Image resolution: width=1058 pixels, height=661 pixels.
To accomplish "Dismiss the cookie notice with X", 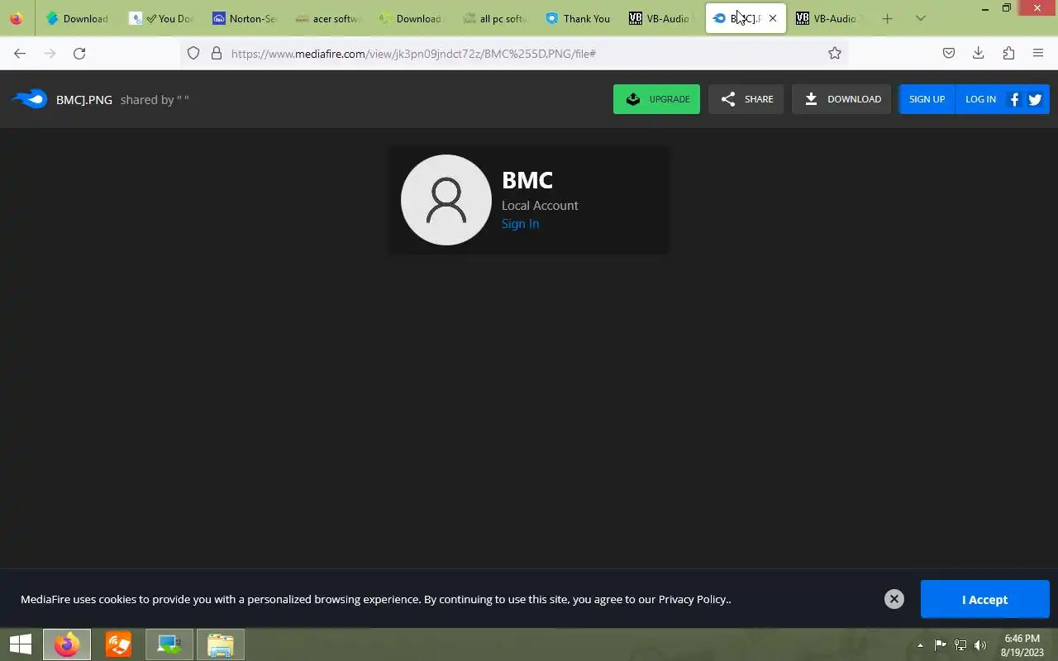I will pos(894,599).
